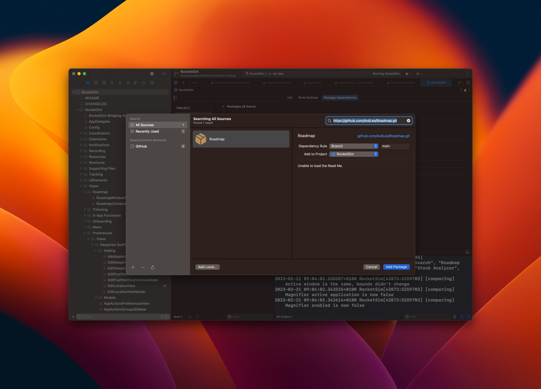This screenshot has width=541, height=389.
Task: Collapse the Packages (8 items) section
Action: pyautogui.click(x=223, y=107)
